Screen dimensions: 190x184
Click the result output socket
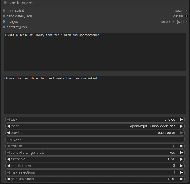point(186,11)
